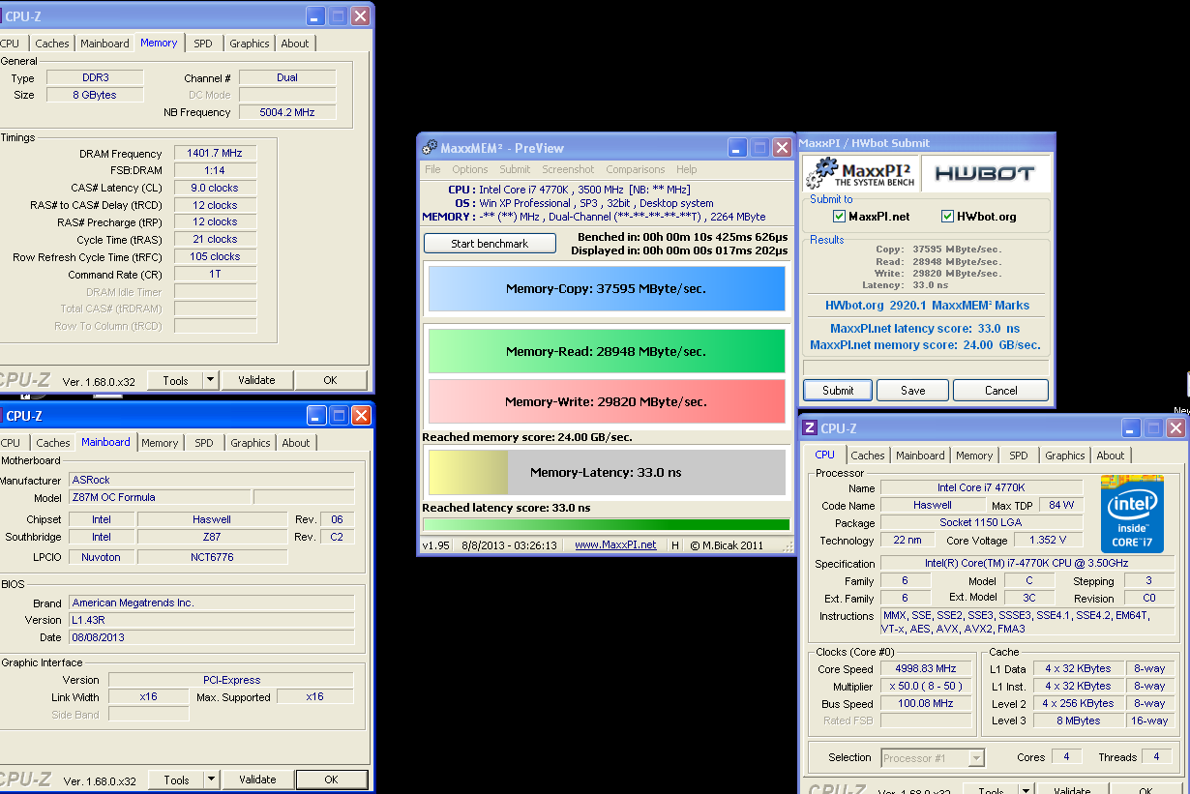
Task: Click Level 3 cache value 8 MBytes
Action: tap(1078, 720)
